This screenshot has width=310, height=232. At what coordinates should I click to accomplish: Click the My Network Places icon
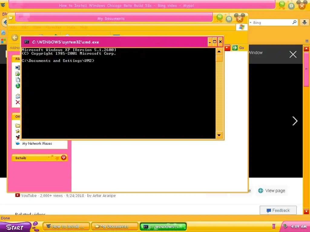(x=18, y=143)
